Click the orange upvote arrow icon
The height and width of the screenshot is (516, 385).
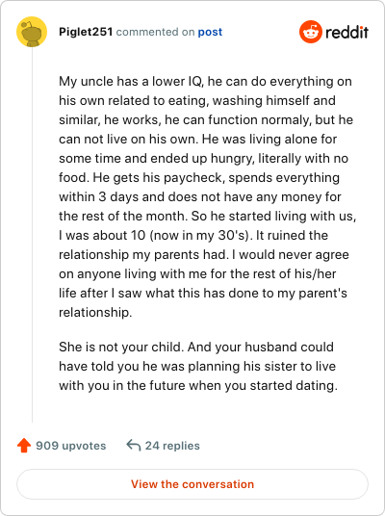tap(24, 446)
